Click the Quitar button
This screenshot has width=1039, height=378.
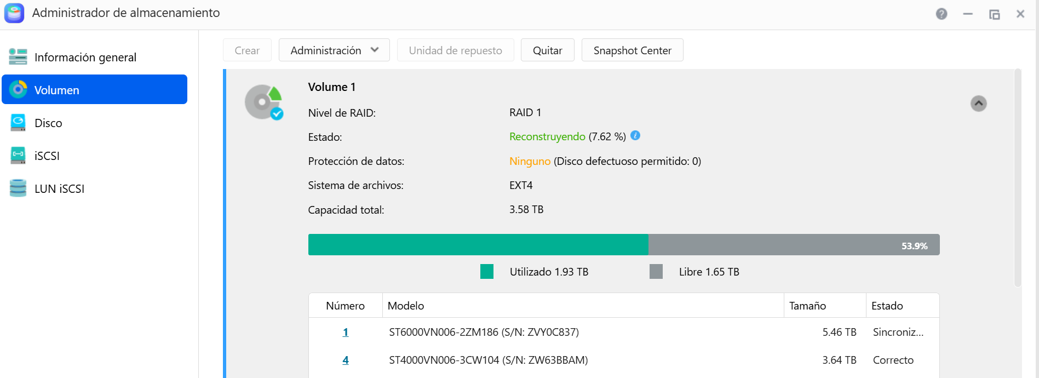click(547, 50)
